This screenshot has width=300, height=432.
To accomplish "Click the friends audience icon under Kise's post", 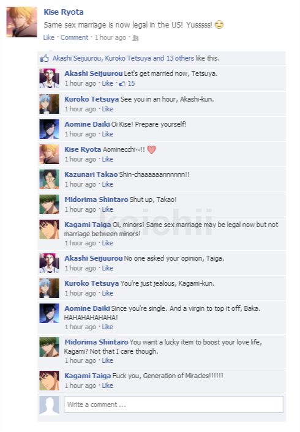I will pyautogui.click(x=135, y=38).
